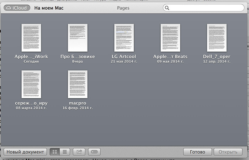Click the 'Готово' button

197,152
